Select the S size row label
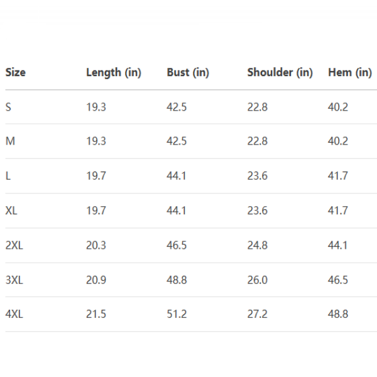This screenshot has height=377, width=377. (x=8, y=107)
